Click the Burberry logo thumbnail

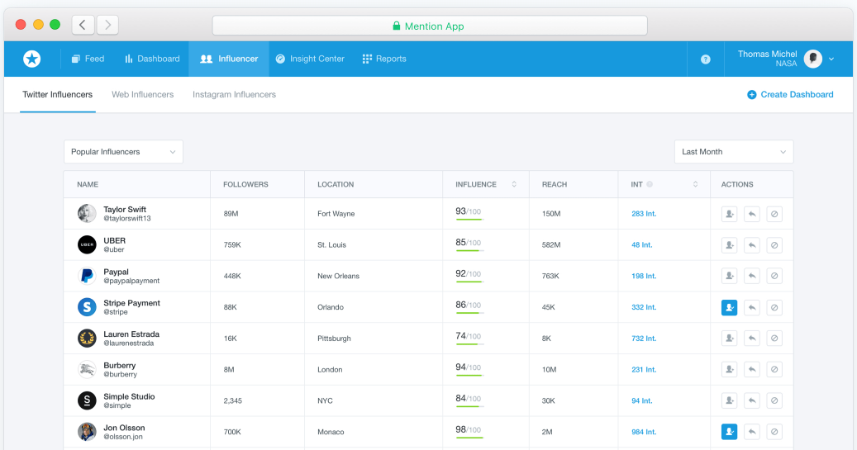(87, 369)
